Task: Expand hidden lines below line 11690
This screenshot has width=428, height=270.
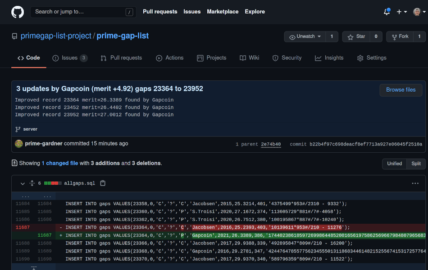Action: tap(34, 267)
